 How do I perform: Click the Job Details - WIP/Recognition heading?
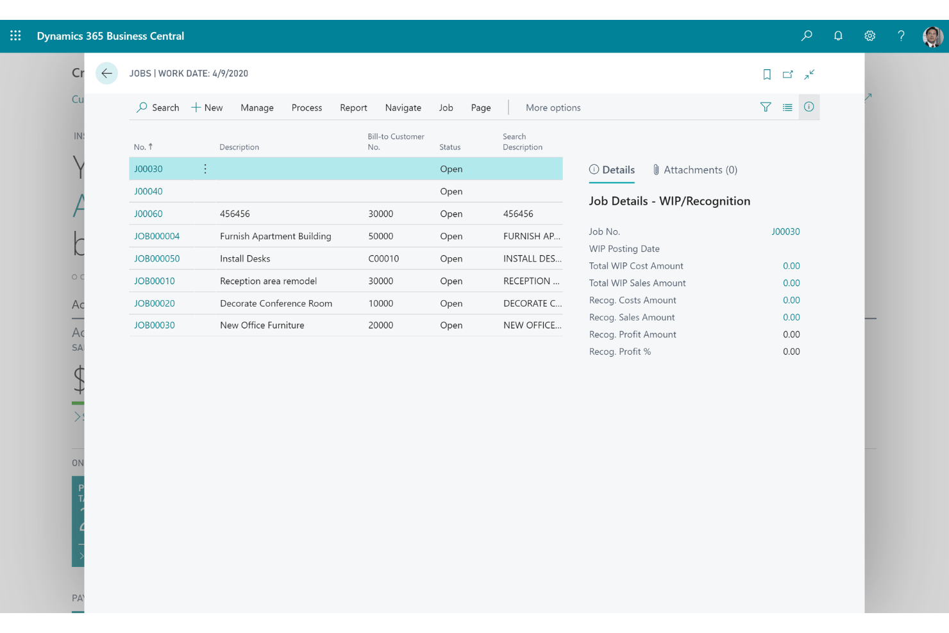[669, 201]
